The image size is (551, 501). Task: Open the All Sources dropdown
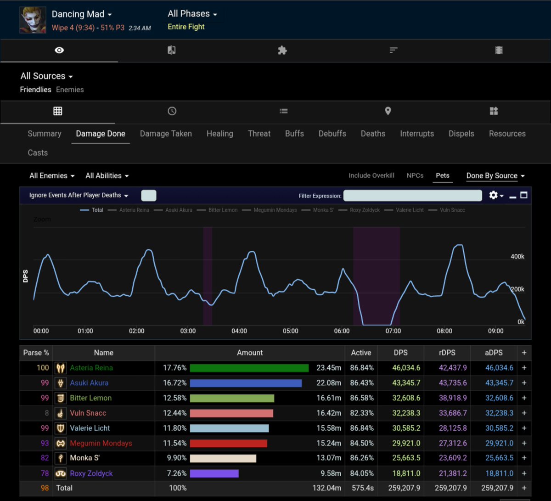(47, 76)
